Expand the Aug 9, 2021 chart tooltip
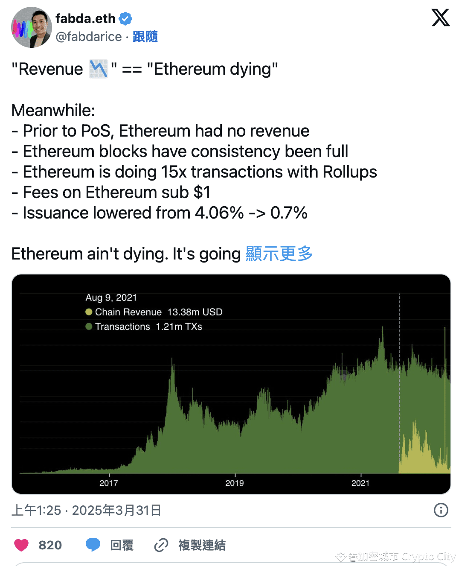Viewport: 459px width, 566px height. click(x=111, y=298)
